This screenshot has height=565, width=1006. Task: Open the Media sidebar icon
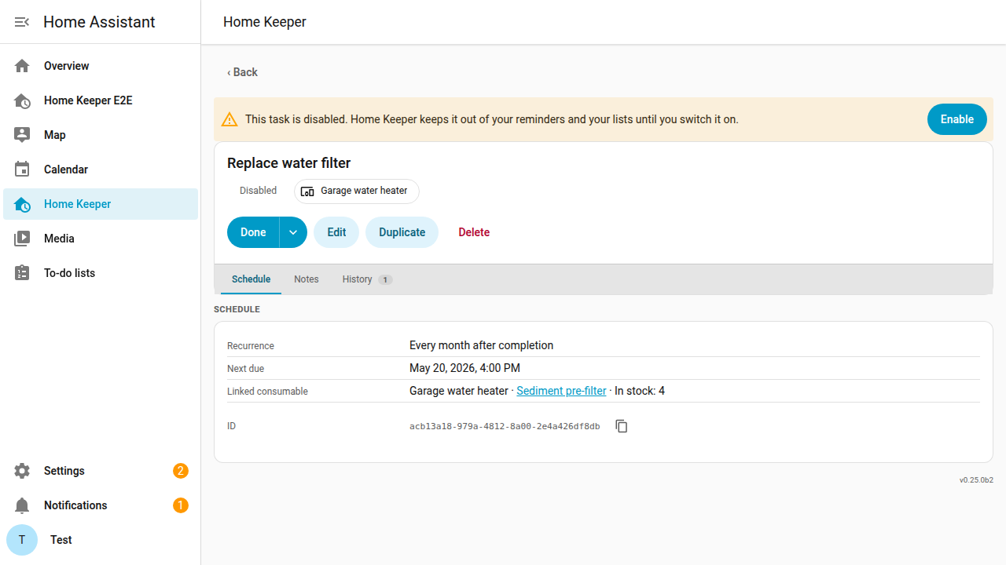point(22,239)
